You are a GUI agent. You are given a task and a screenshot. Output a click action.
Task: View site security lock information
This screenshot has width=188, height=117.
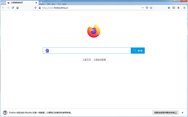coord(40,8)
